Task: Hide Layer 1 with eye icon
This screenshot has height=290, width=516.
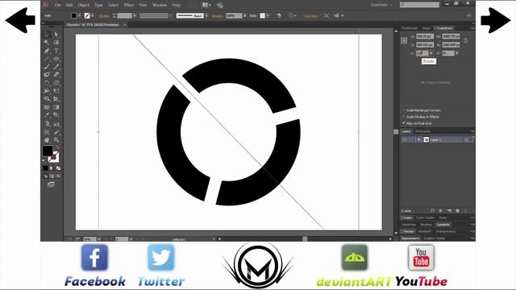Action: 405,139
